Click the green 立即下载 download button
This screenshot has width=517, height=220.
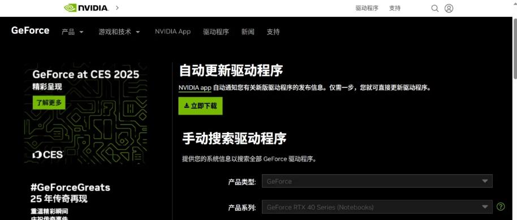(200, 106)
